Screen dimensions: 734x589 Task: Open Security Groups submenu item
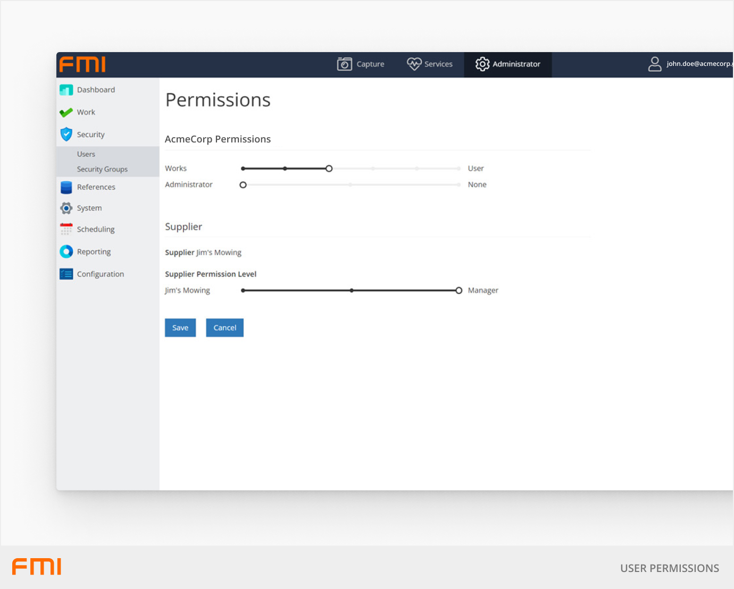(x=102, y=169)
